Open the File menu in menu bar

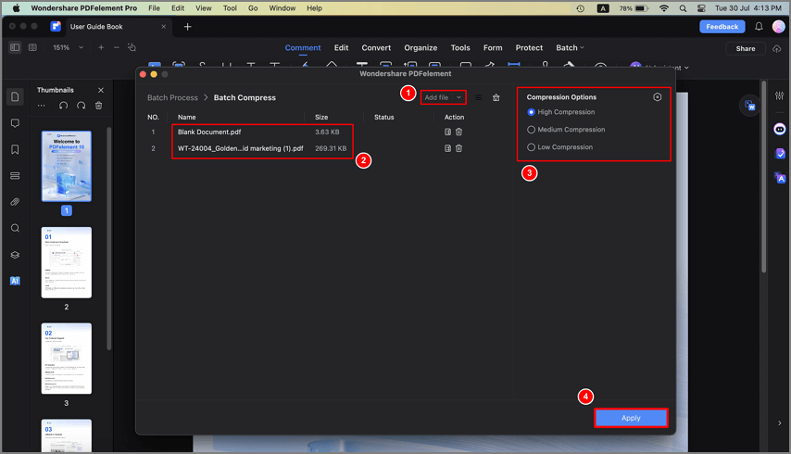pos(154,8)
